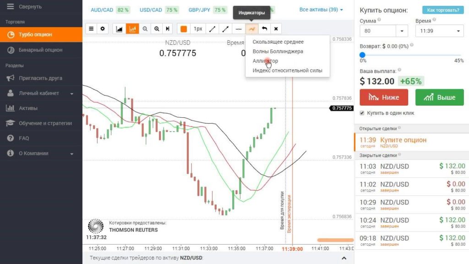
Task: Select 'Волны Боллинджера' indicator
Action: click(278, 51)
